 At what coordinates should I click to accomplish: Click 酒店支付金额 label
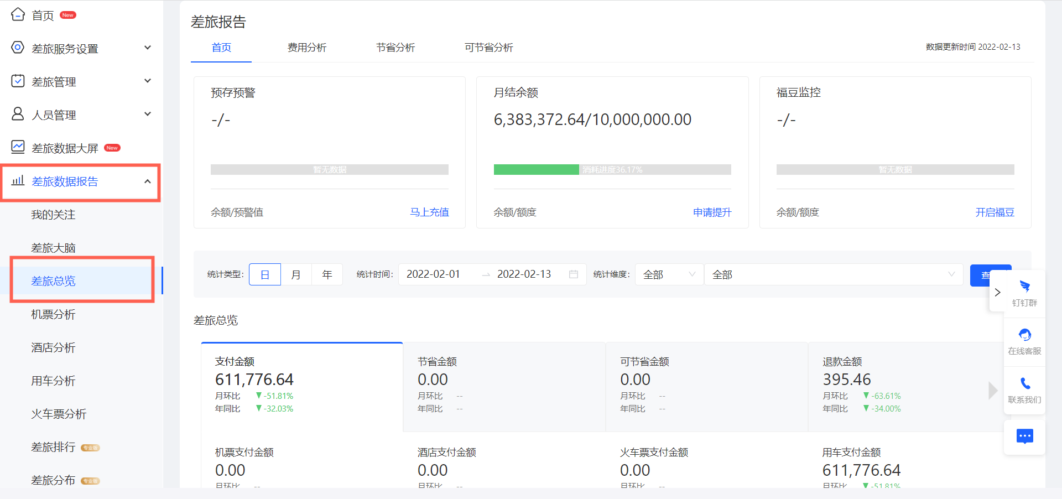click(447, 453)
